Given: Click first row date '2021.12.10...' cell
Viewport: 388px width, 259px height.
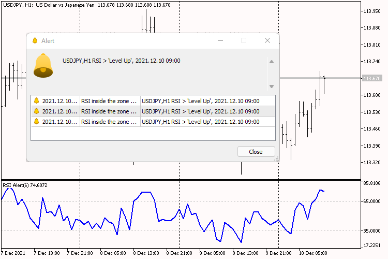Looking at the screenshot, I should pos(59,101).
